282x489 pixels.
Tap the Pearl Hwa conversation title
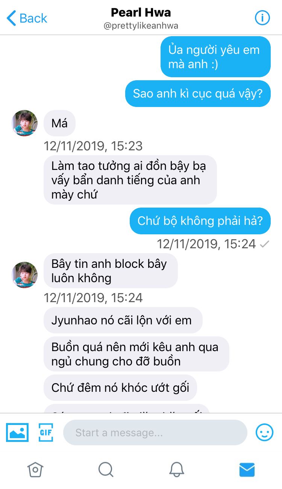click(141, 12)
